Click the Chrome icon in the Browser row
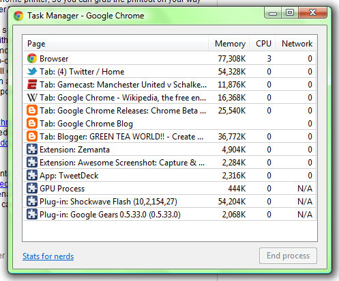Image resolution: width=339 pixels, height=281 pixels. [32, 59]
